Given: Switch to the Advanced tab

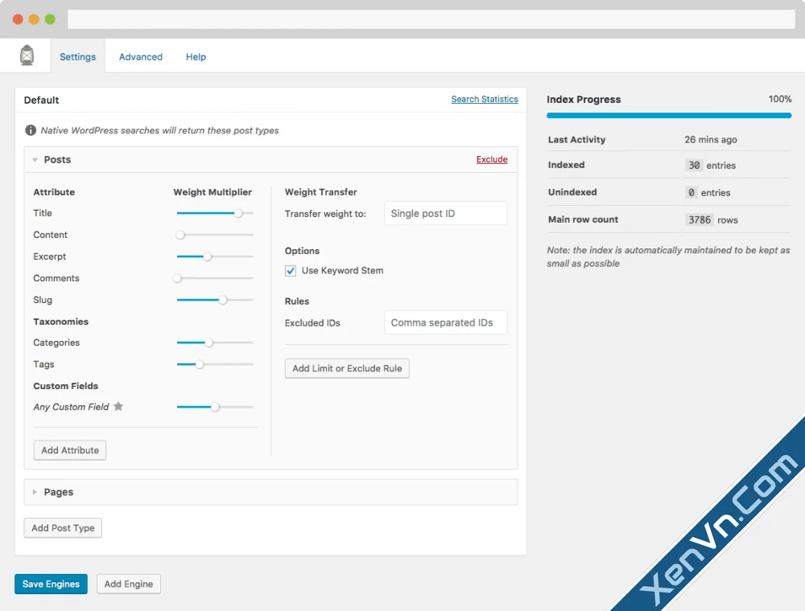Looking at the screenshot, I should (x=140, y=56).
